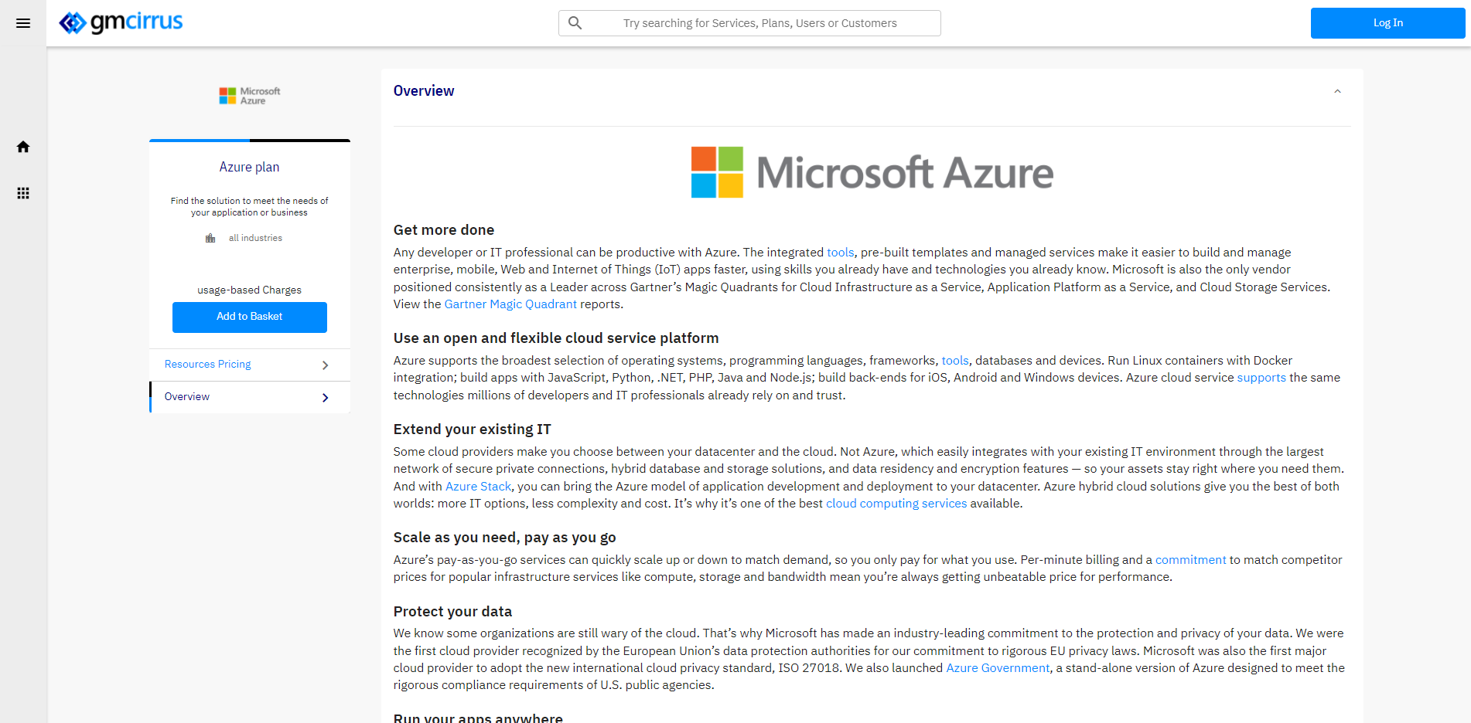Go to gmcirrus home via logo

tap(121, 22)
